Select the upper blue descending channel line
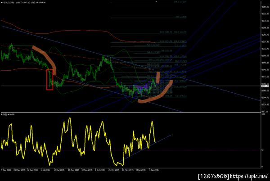Viewport: 270px width, 181px height. [x=131, y=63]
